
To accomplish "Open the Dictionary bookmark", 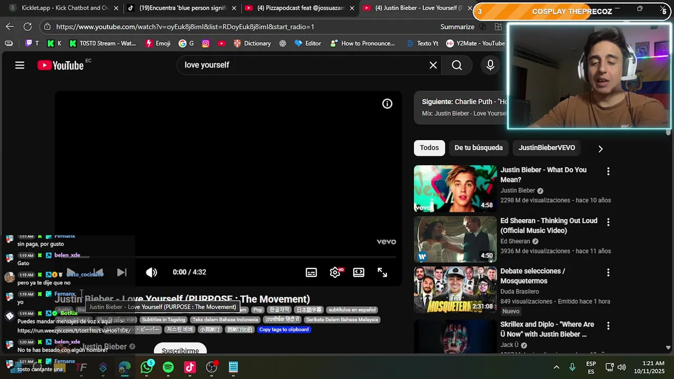I will point(252,43).
